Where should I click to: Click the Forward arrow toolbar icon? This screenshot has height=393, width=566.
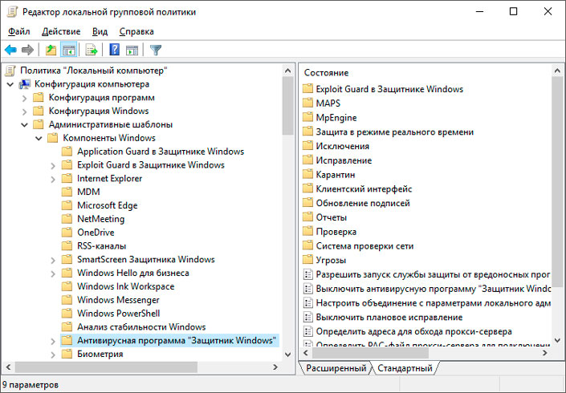(28, 50)
